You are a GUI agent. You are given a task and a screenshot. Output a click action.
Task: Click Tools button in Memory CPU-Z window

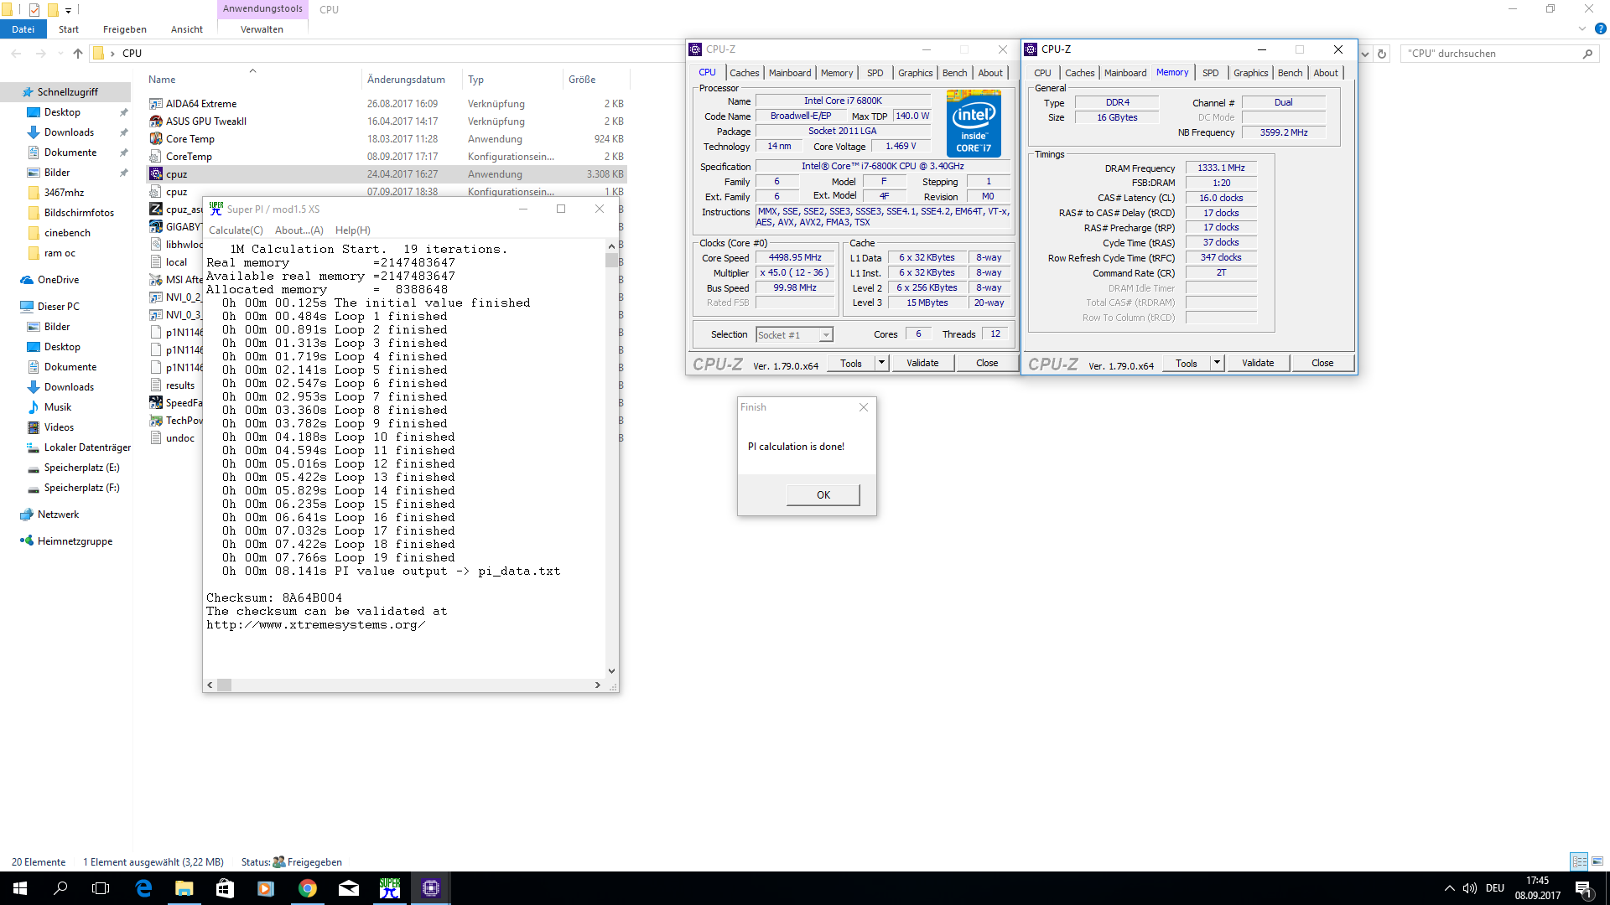pos(1186,363)
